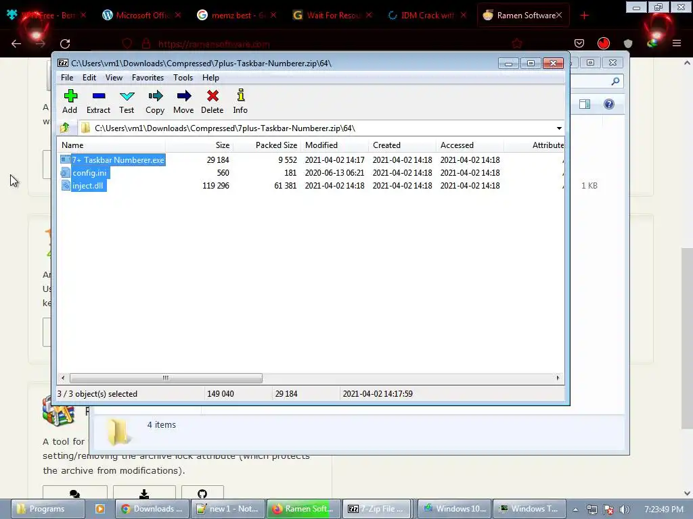The image size is (693, 519).
Task: Click the shield extension icon in browser
Action: tap(628, 43)
